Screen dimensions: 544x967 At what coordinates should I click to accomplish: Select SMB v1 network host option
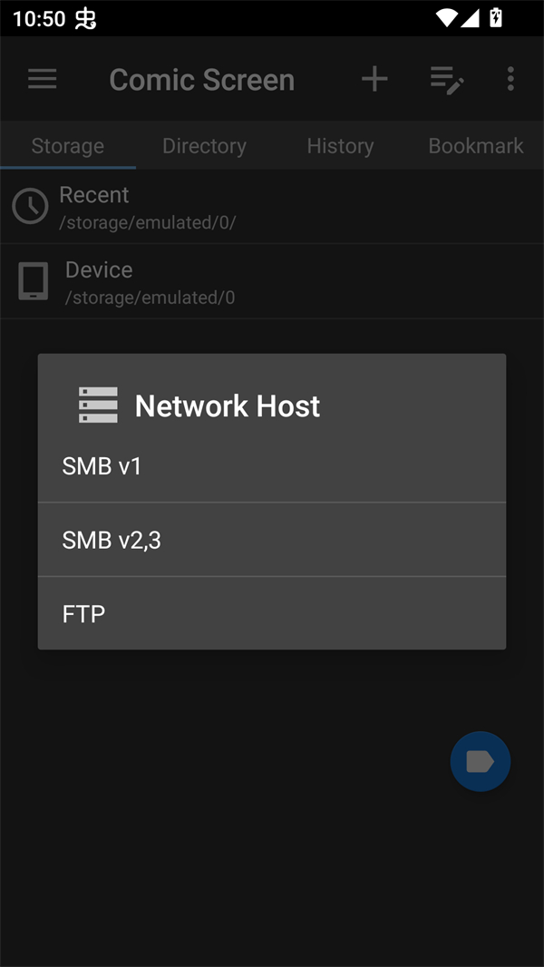click(272, 466)
